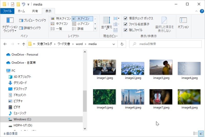Toggle 項目チェックボックス checkbox
The height and width of the screenshot is (137, 205).
point(138,18)
